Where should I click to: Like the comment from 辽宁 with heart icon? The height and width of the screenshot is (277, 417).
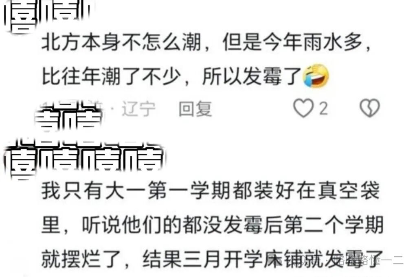coord(303,108)
